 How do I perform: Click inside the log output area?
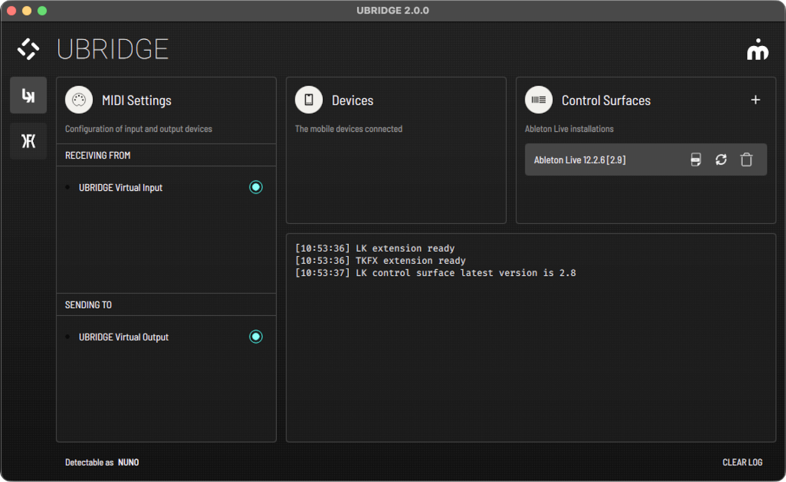(x=531, y=356)
